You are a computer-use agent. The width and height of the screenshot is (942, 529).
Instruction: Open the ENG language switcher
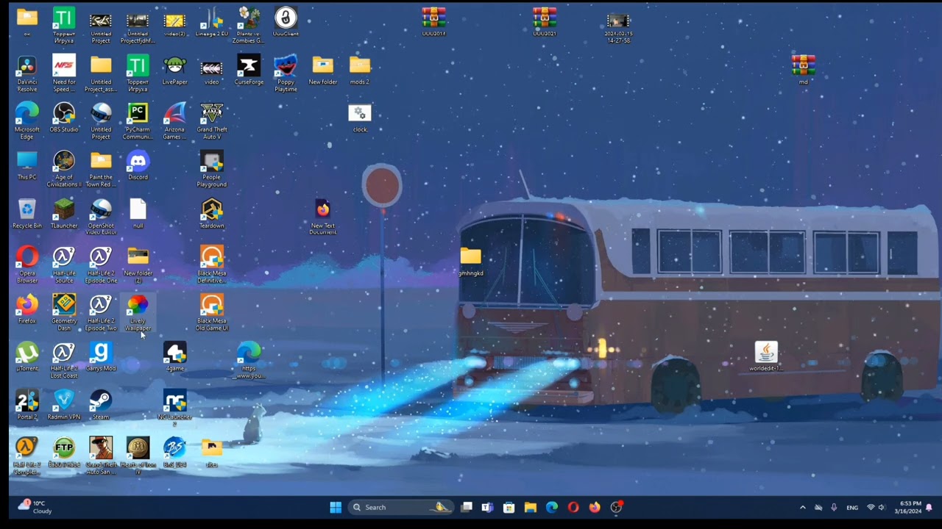click(x=852, y=507)
